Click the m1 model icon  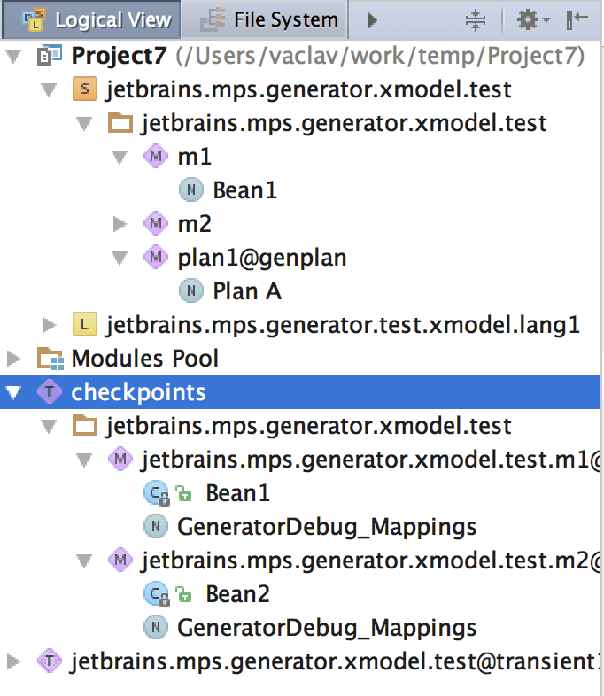(x=155, y=157)
